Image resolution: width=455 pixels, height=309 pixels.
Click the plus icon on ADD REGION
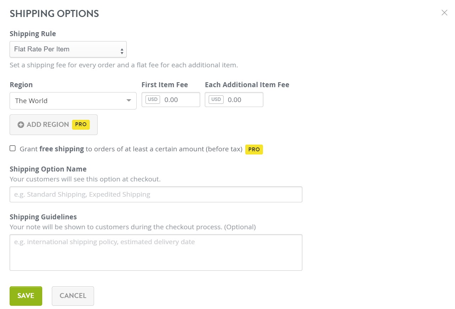coord(21,125)
